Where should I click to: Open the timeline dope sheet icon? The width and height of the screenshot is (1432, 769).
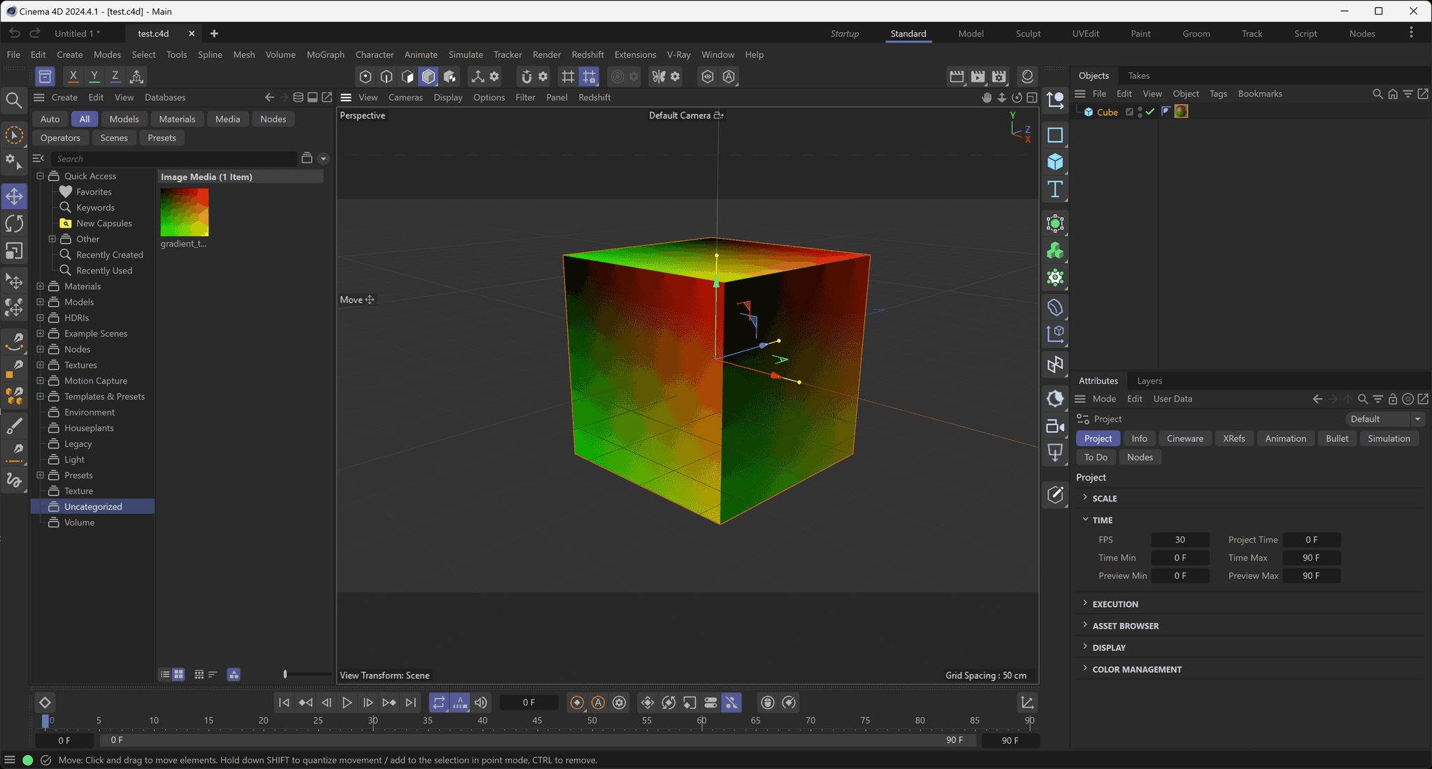1027,703
